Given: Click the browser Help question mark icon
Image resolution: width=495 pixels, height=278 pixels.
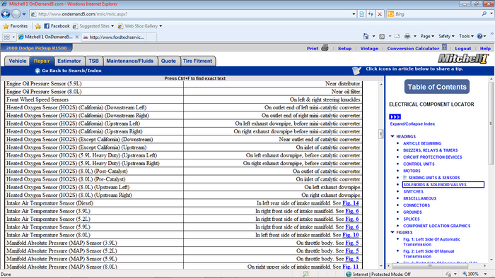Looking at the screenshot, I should (479, 36).
